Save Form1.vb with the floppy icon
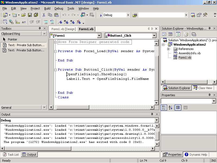The width and height of the screenshot is (217, 163). pyautogui.click(x=30, y=15)
